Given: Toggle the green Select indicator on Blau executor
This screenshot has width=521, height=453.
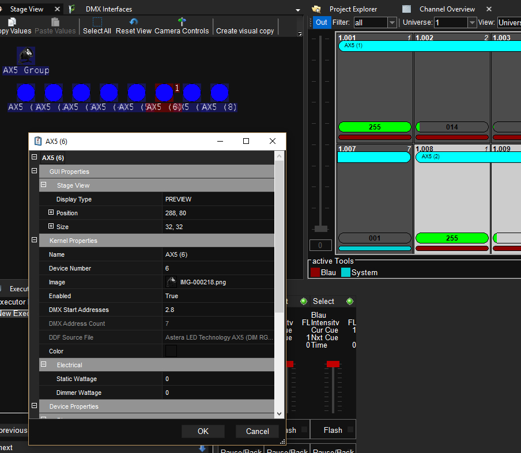Looking at the screenshot, I should [x=349, y=302].
